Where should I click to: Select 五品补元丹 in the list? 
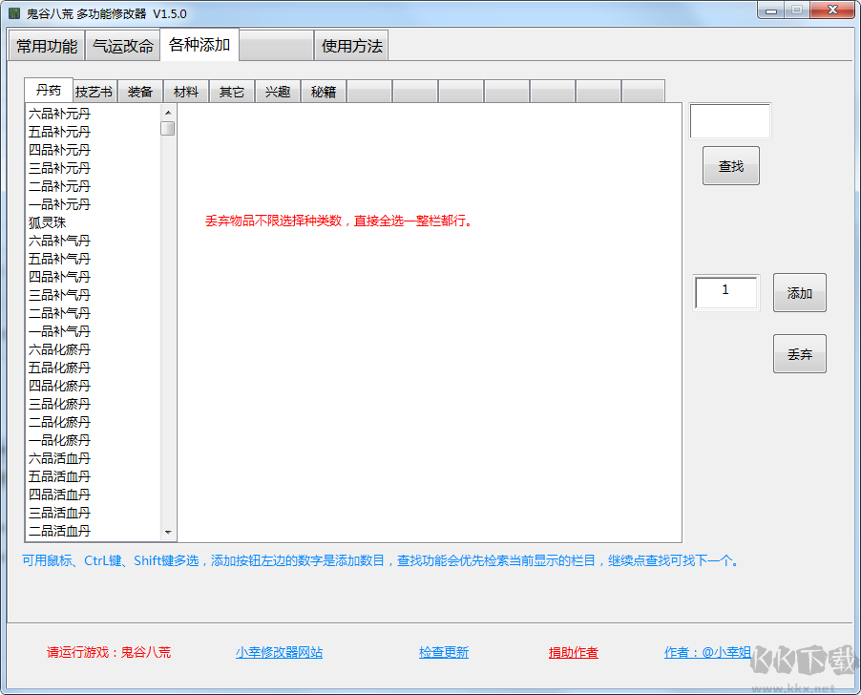59,132
